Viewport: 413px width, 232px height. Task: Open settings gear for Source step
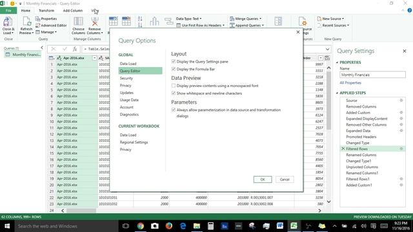coord(401,101)
